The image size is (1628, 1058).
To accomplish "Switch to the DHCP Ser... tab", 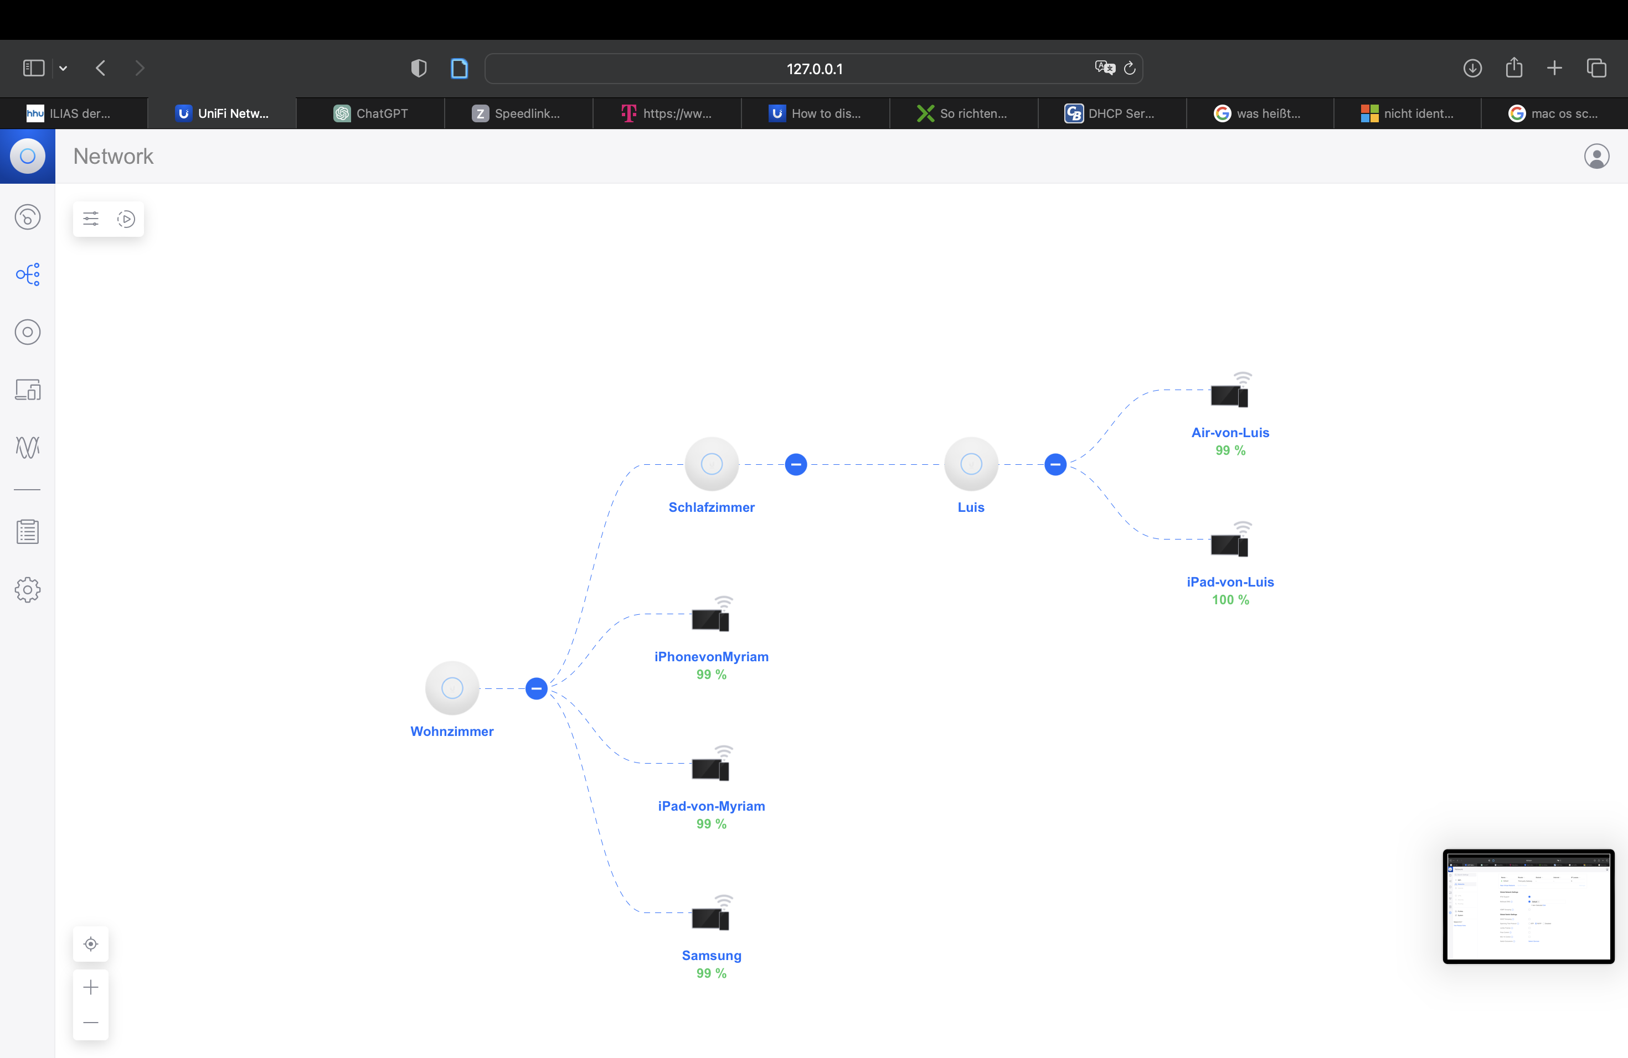I will coord(1111,113).
